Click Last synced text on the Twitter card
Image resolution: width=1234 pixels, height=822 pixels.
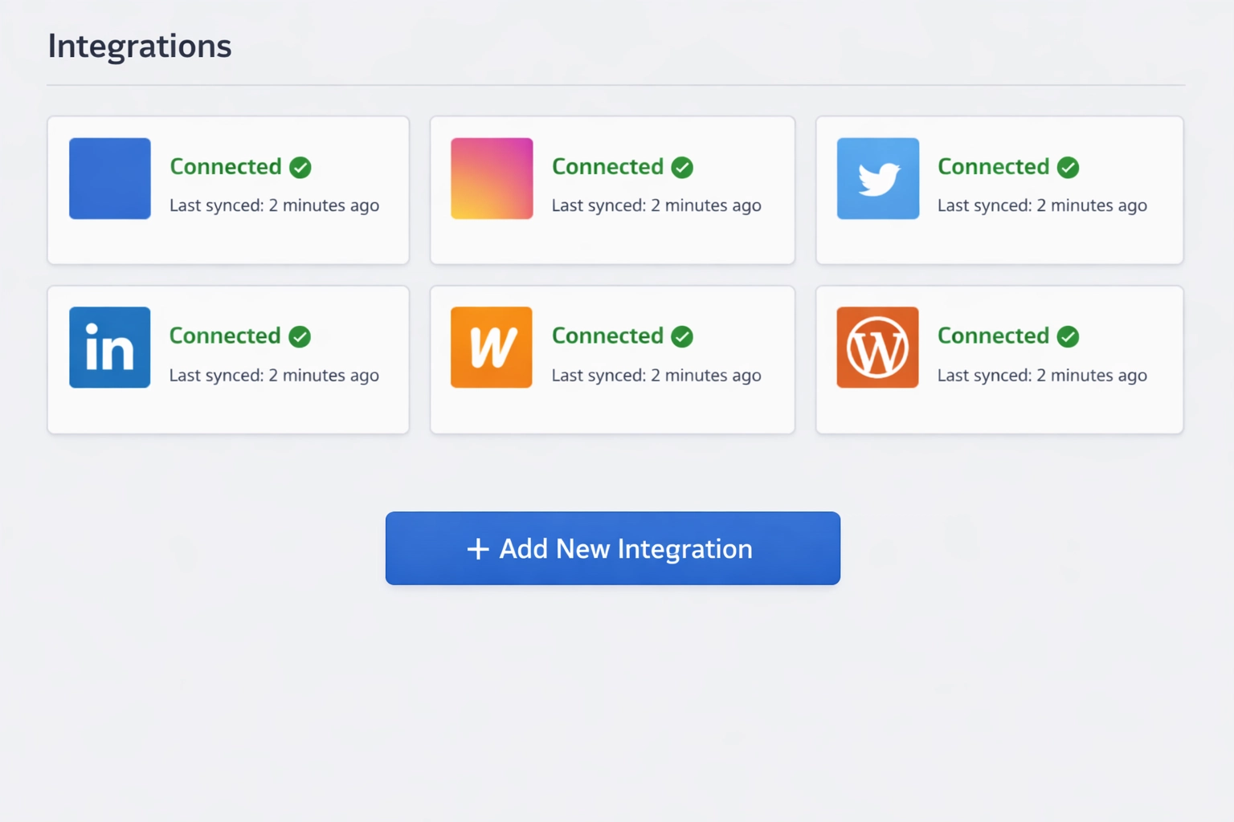(x=1042, y=205)
